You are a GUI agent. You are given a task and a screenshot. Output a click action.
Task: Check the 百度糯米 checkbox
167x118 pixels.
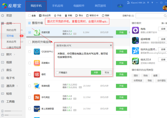coord(30,63)
